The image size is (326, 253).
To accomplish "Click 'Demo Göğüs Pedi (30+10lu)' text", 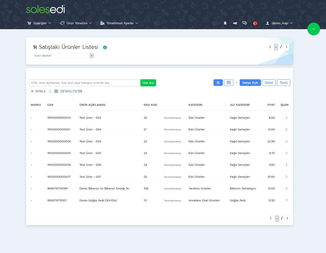I will (98, 200).
